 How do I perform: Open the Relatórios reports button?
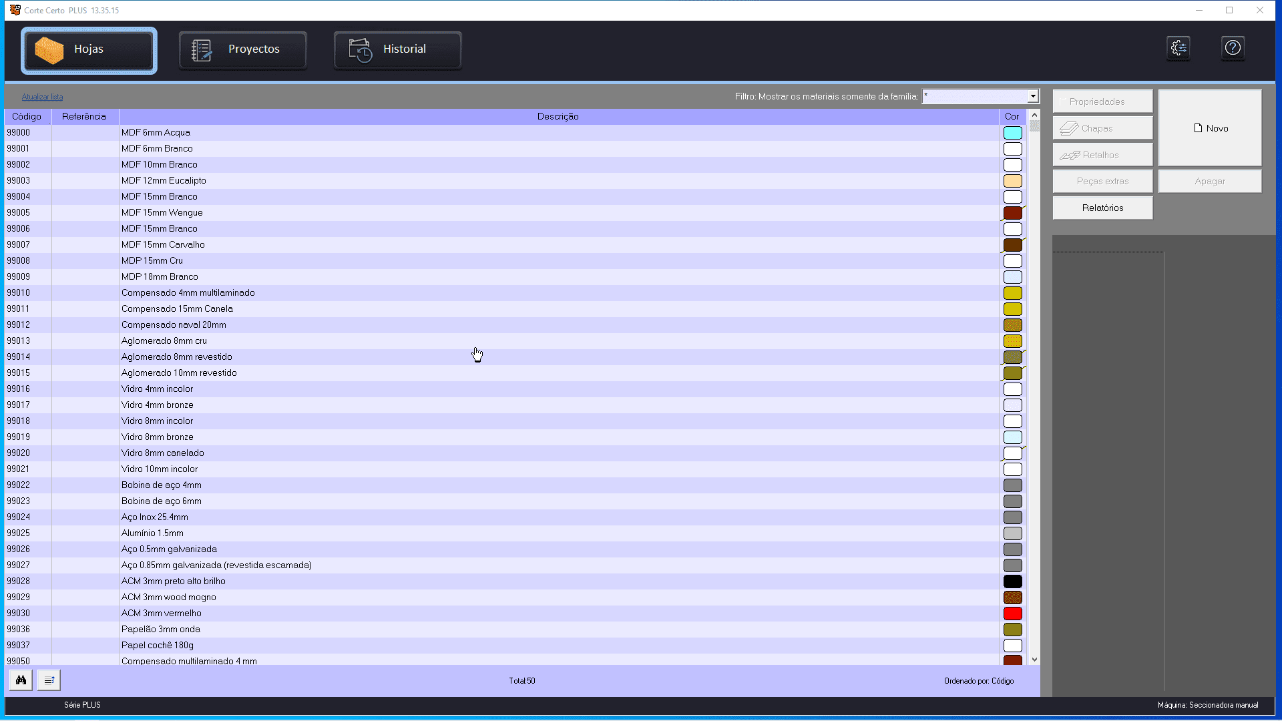[1102, 208]
